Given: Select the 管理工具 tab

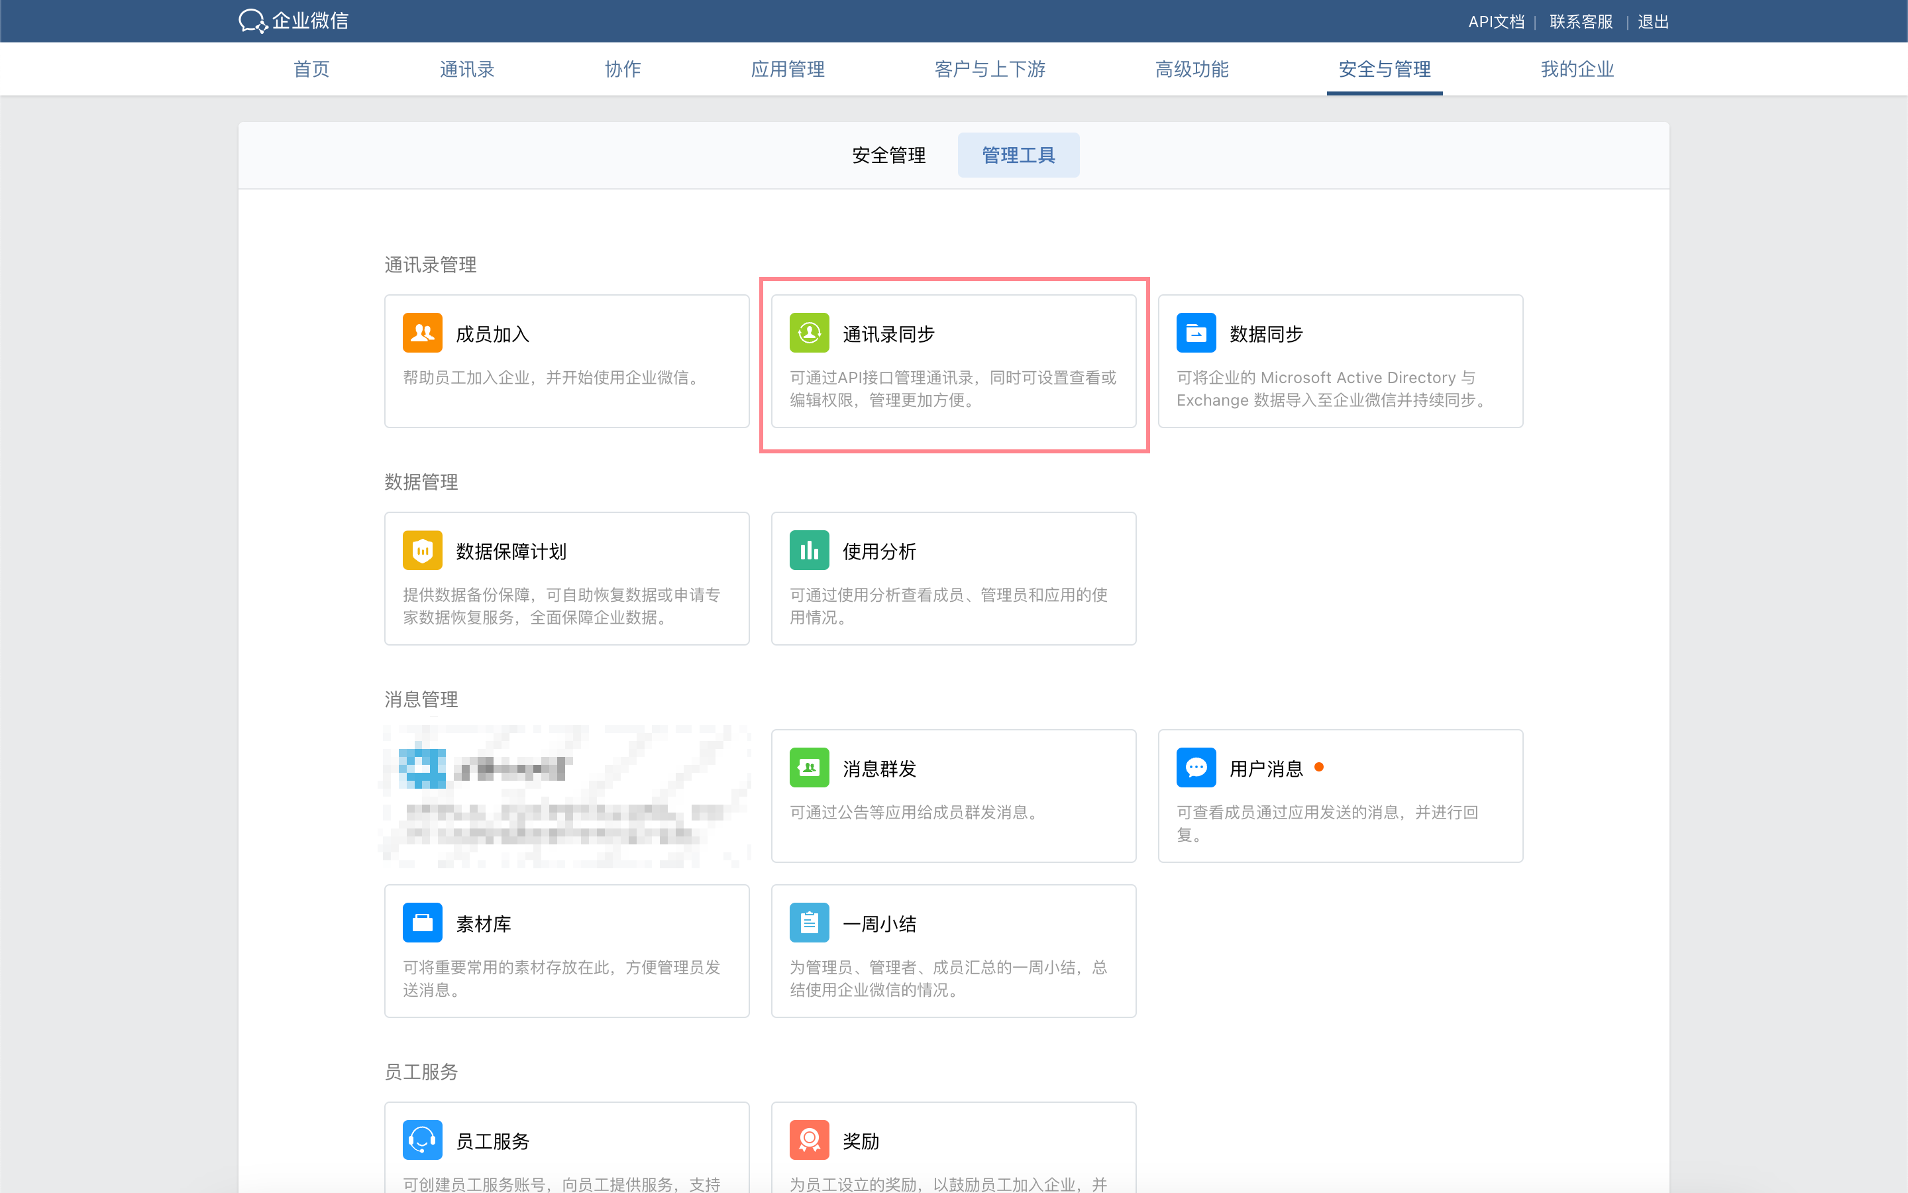Looking at the screenshot, I should 1018,156.
